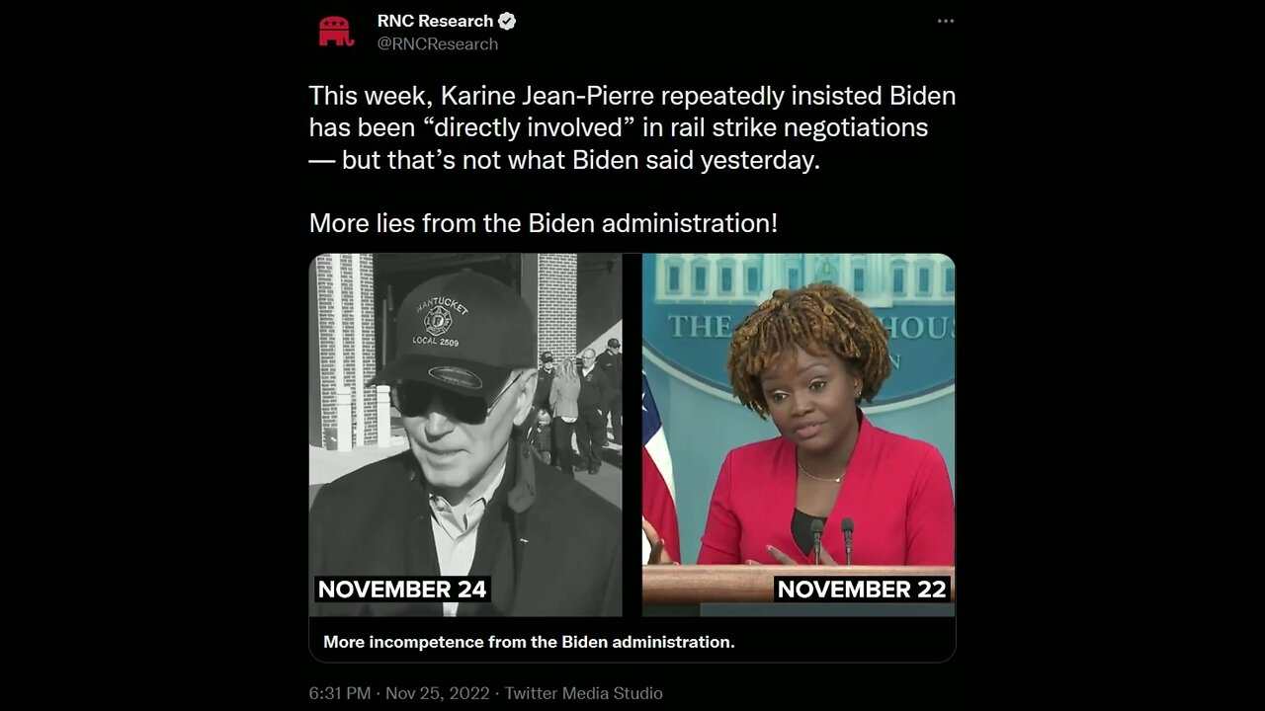
Task: Open the RNC Research display name
Action: (435, 21)
